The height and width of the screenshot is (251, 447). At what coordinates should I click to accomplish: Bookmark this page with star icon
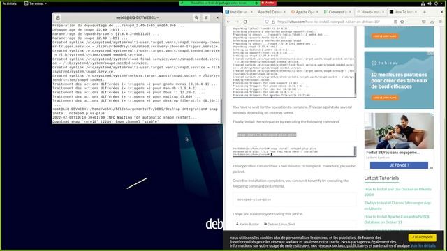click(402, 22)
